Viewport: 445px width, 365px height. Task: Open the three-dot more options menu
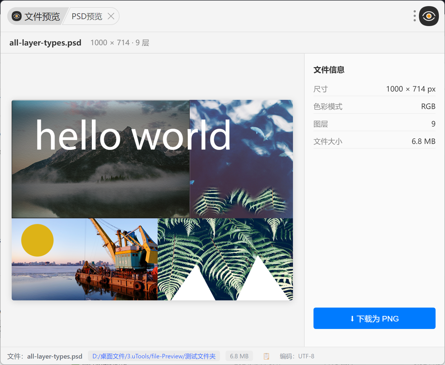[414, 16]
